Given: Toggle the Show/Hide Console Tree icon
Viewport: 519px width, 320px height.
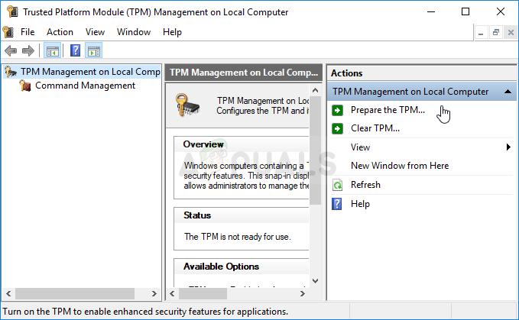Looking at the screenshot, I should (52, 50).
